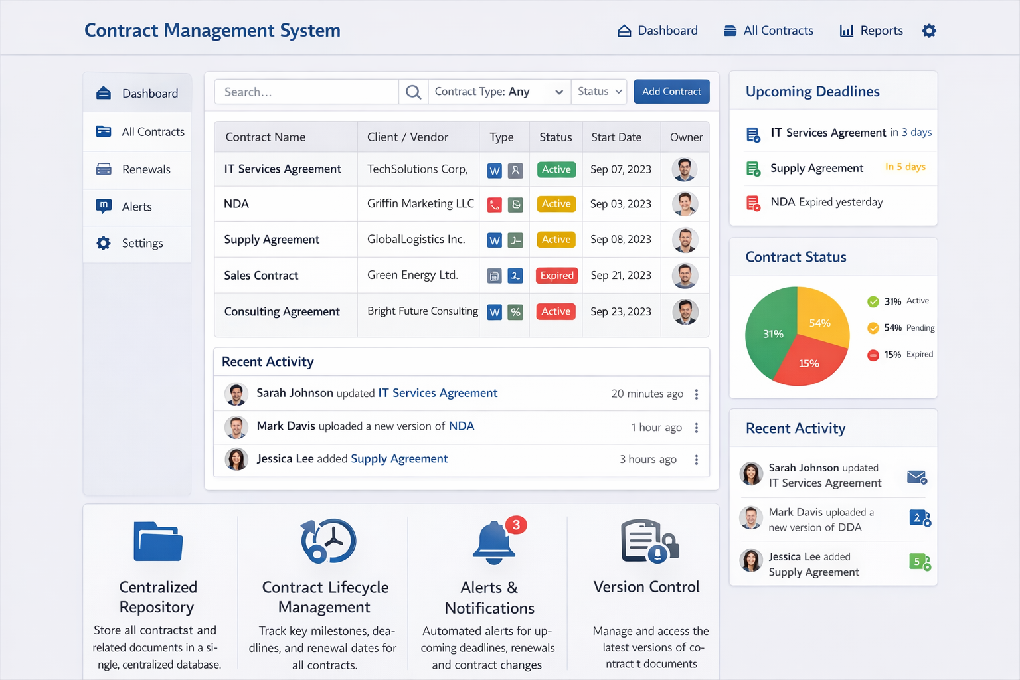Toggle the Active status badge on the NDA row
The width and height of the screenshot is (1020, 680).
click(556, 204)
